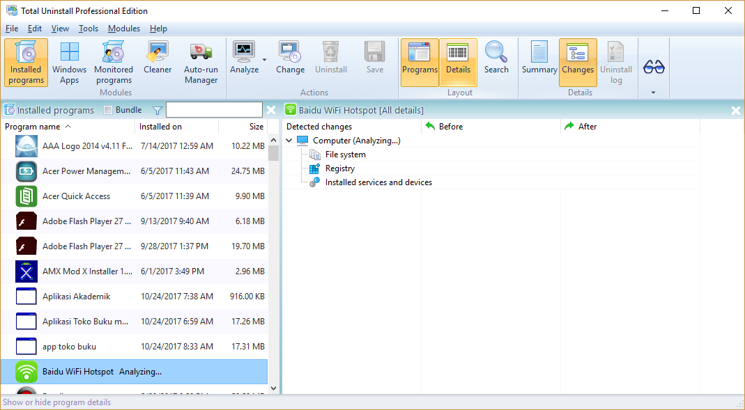Click the Uninstall recycle bin icon
This screenshot has height=410, width=745.
(x=331, y=52)
